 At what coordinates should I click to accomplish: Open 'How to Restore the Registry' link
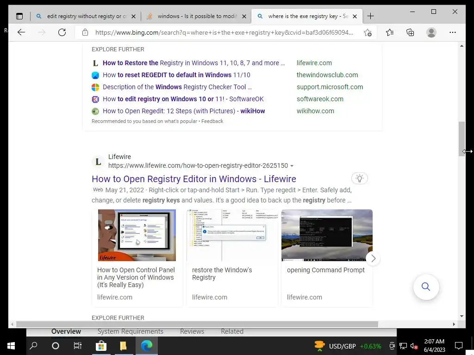(x=193, y=63)
